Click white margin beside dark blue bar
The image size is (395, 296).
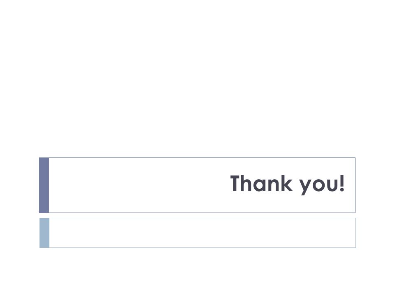click(19, 185)
